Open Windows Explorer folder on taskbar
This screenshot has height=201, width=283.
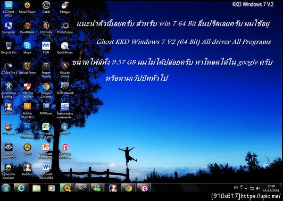[x=36, y=188]
